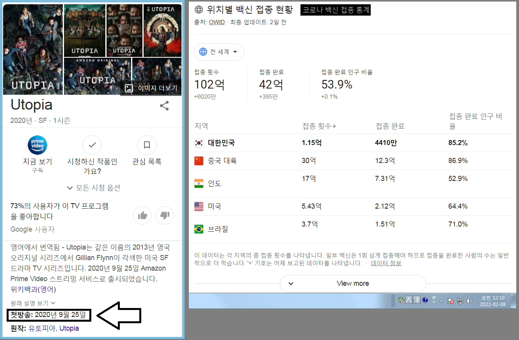The width and height of the screenshot is (519, 340).
Task: Open the taskbar clock showing 12:10
Action: tap(493, 301)
